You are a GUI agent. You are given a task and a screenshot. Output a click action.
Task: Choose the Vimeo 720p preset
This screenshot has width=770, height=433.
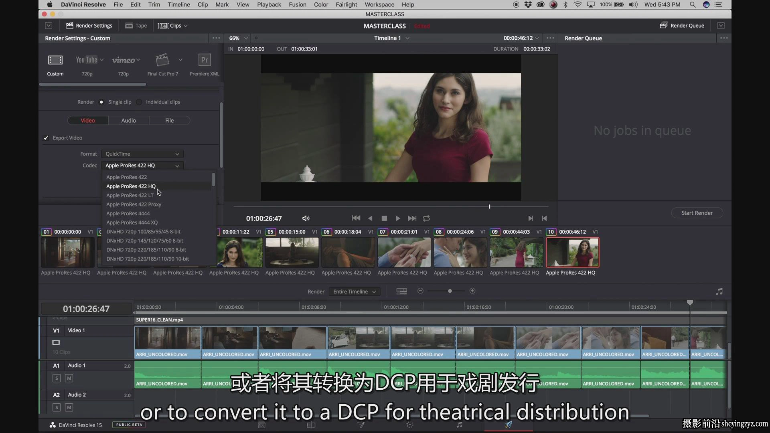click(x=123, y=60)
